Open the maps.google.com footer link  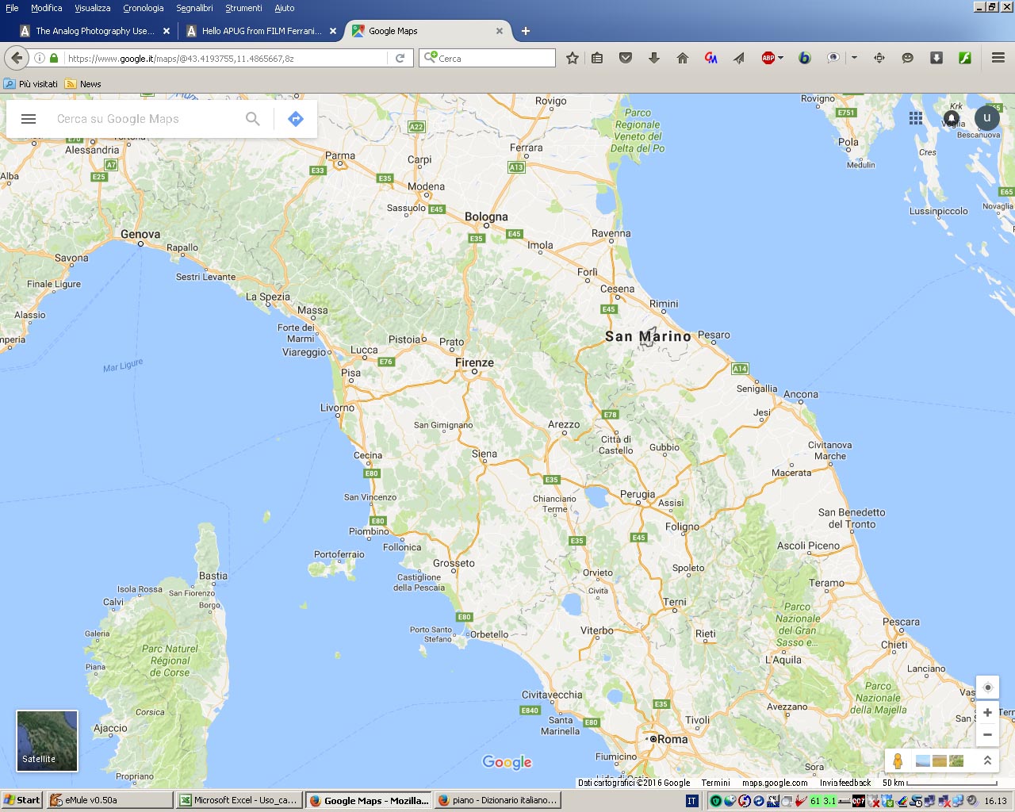775,783
